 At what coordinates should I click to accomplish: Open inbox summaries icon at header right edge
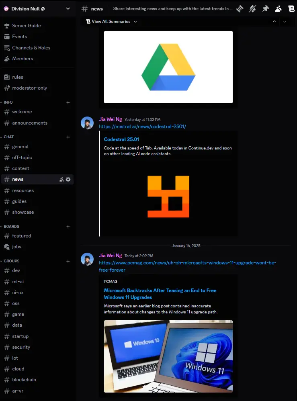point(291,9)
